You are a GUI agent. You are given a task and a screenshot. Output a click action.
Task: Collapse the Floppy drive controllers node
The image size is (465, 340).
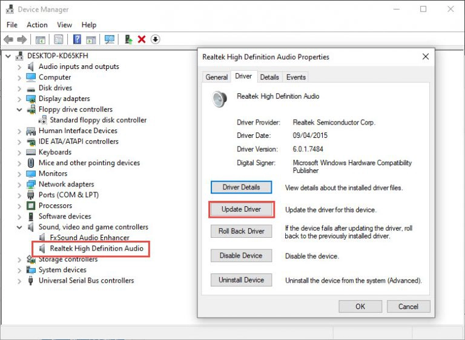19,110
